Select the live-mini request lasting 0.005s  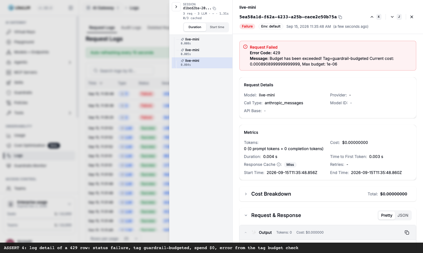tap(202, 52)
